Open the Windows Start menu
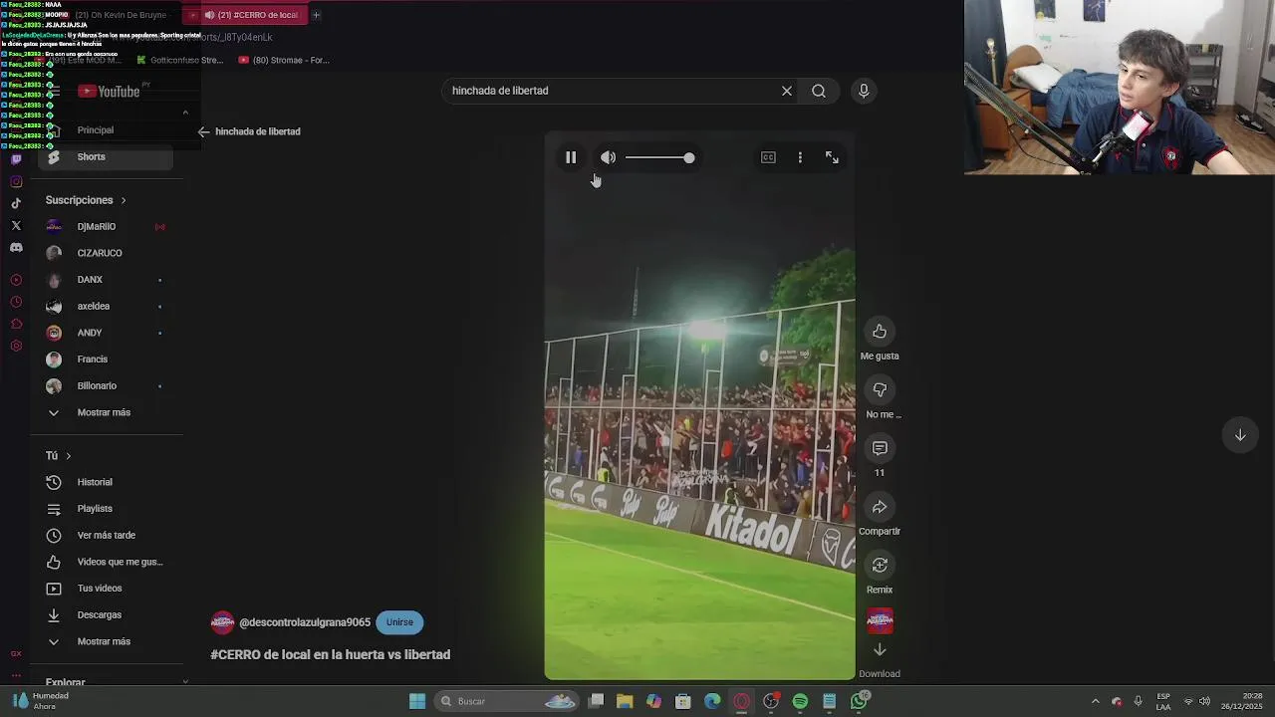 [x=417, y=701]
